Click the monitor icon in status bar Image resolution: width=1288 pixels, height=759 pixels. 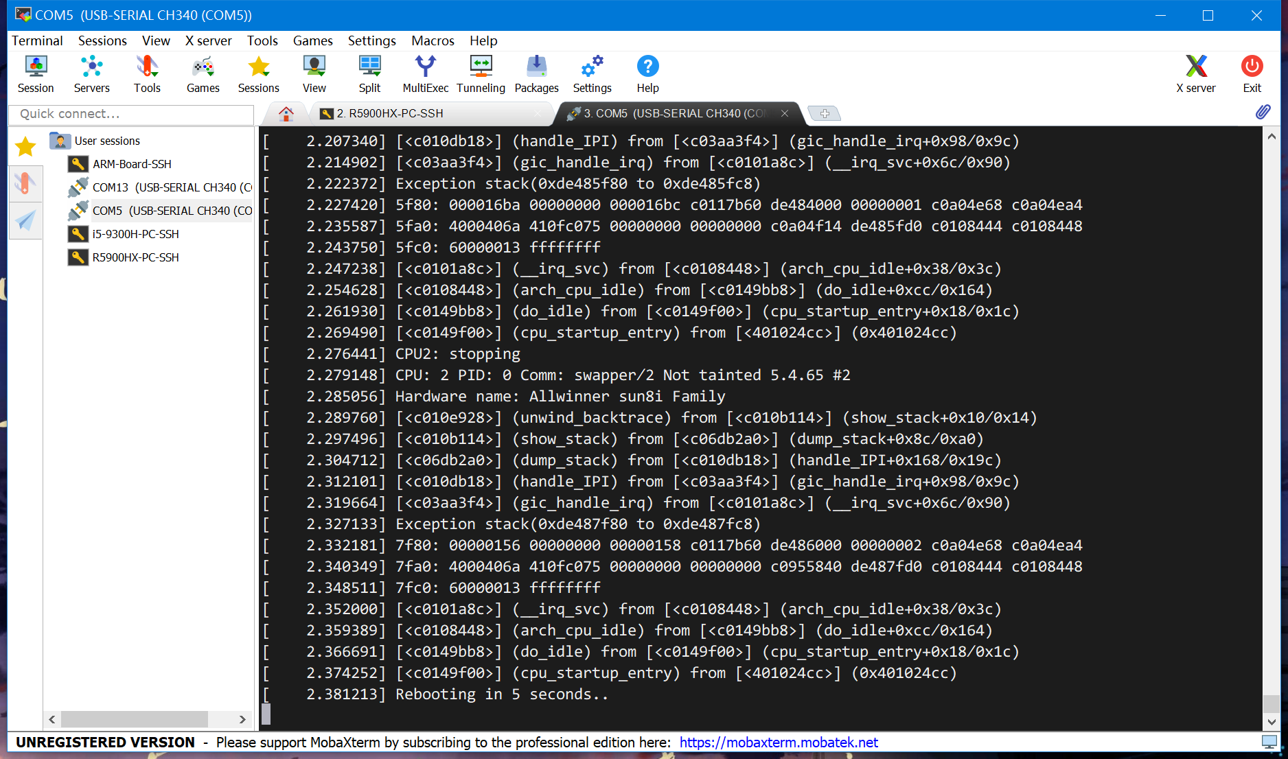pyautogui.click(x=1269, y=742)
